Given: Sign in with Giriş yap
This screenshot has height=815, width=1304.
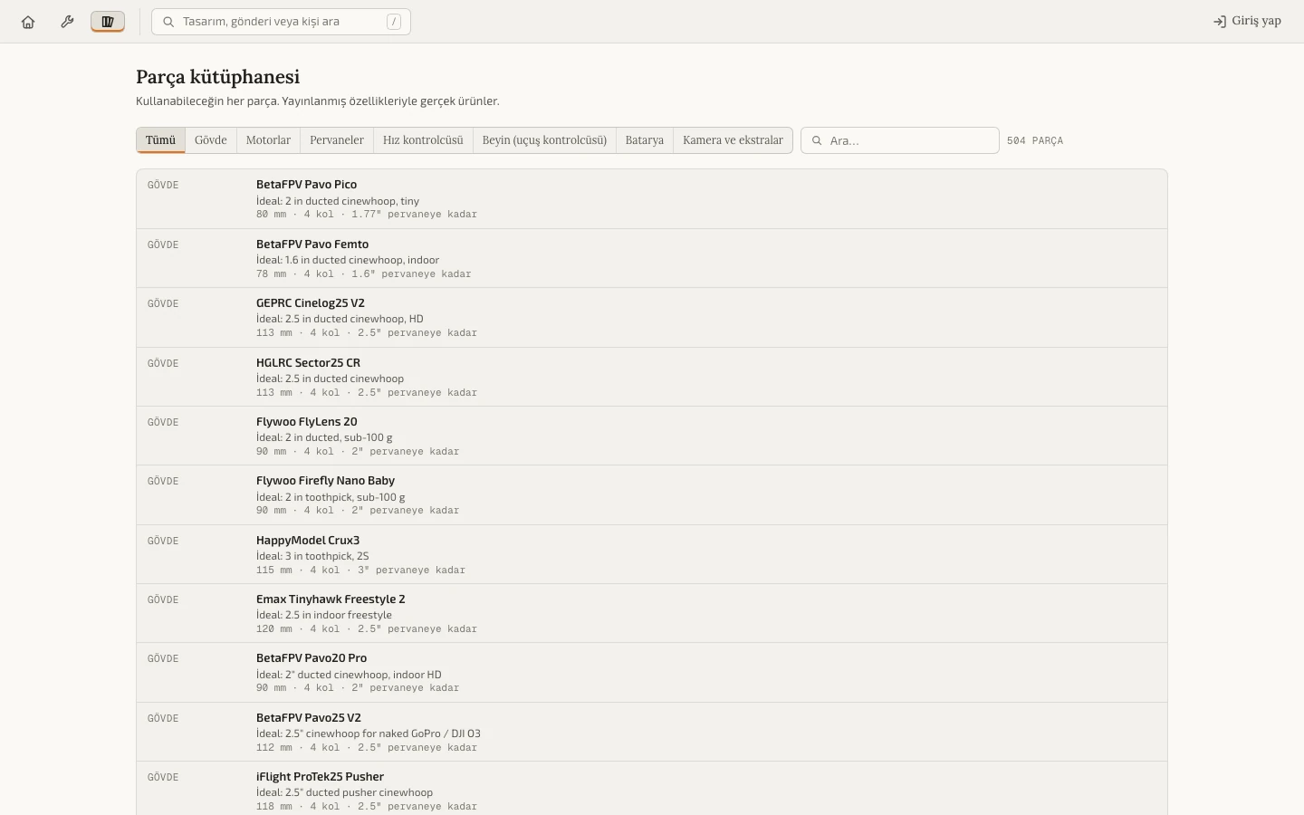Looking at the screenshot, I should point(1247,22).
